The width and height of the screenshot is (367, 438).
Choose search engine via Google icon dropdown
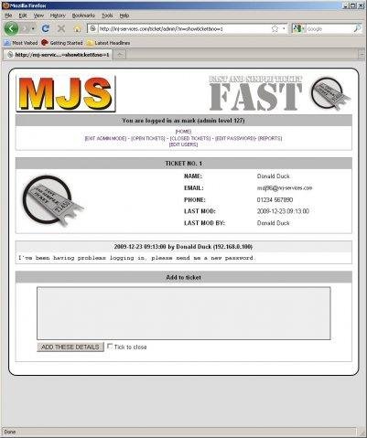pyautogui.click(x=297, y=28)
